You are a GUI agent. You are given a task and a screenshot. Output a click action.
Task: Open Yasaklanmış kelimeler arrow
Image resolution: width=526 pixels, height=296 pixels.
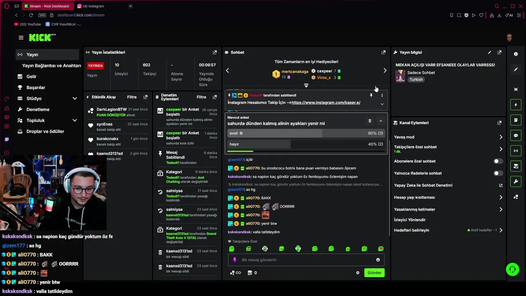coord(501,210)
